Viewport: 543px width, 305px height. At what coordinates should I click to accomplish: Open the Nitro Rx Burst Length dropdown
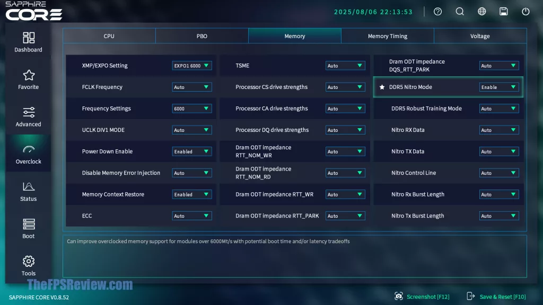point(499,194)
